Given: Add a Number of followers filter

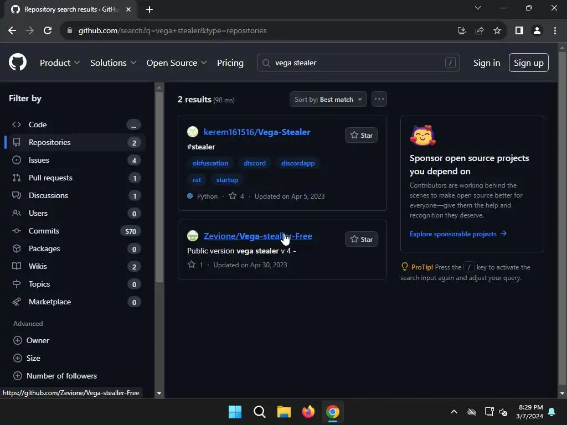Looking at the screenshot, I should click(x=55, y=376).
